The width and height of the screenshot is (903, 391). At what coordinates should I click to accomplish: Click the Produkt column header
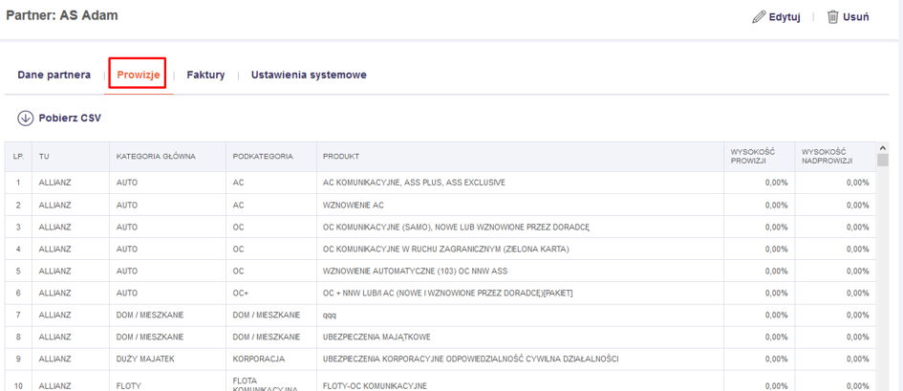pyautogui.click(x=341, y=157)
